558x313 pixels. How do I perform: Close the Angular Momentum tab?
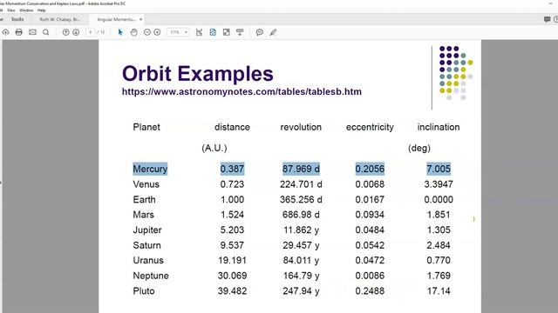141,19
